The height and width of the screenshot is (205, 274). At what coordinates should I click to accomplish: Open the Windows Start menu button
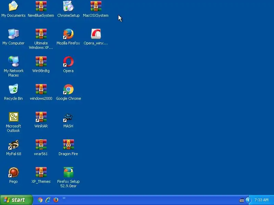16,200
